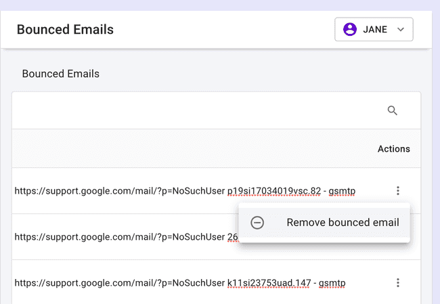
Task: Click the Bounced Emails heading above the table
Action: [x=61, y=74]
